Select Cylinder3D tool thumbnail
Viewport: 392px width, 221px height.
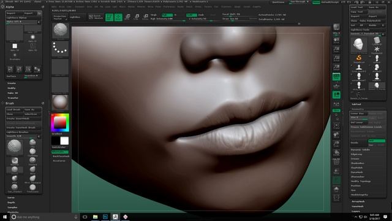(377, 41)
